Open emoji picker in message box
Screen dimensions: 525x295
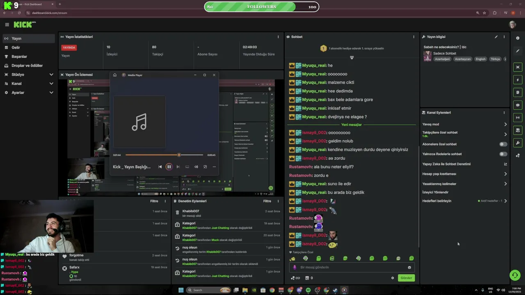(x=409, y=268)
